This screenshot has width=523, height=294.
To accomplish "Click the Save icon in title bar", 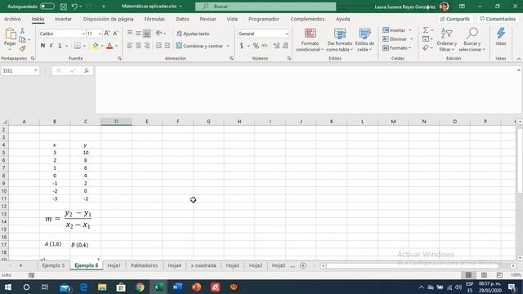I will [x=64, y=7].
